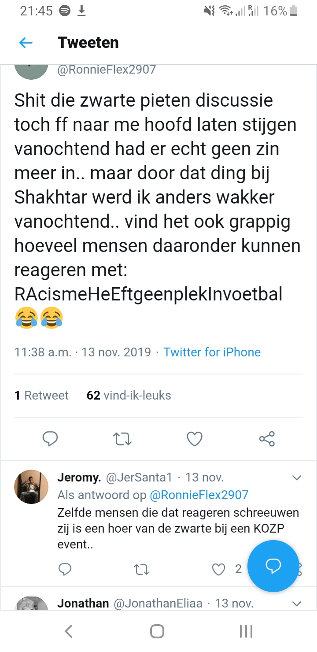Tap the Android recent apps button
This screenshot has height=652, width=317.
[x=246, y=631]
